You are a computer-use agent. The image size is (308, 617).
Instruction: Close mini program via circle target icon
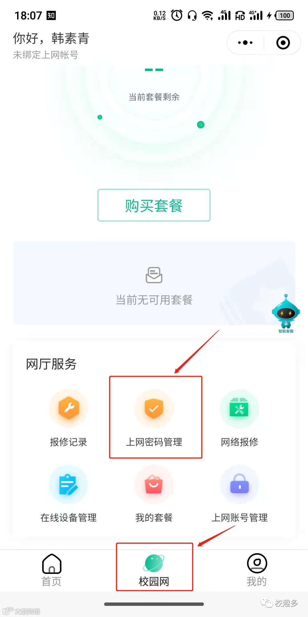tap(283, 43)
